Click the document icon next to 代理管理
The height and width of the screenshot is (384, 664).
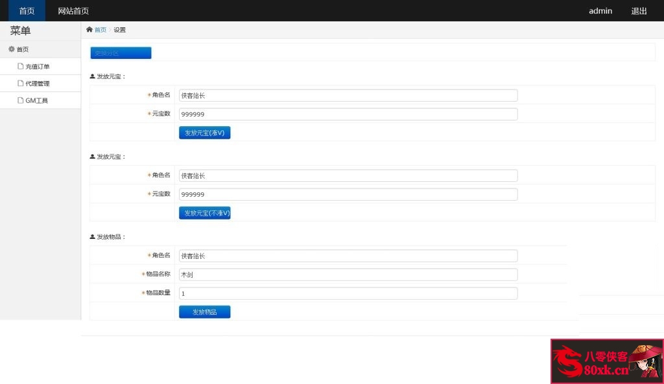click(x=21, y=84)
